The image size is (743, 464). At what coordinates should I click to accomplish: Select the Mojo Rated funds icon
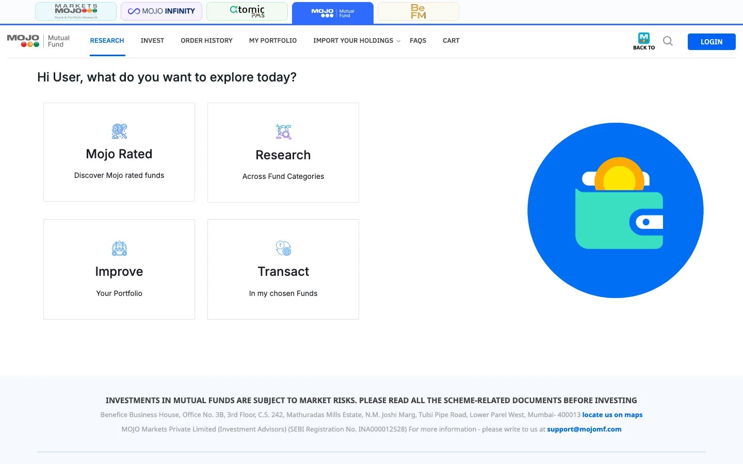[x=119, y=131]
